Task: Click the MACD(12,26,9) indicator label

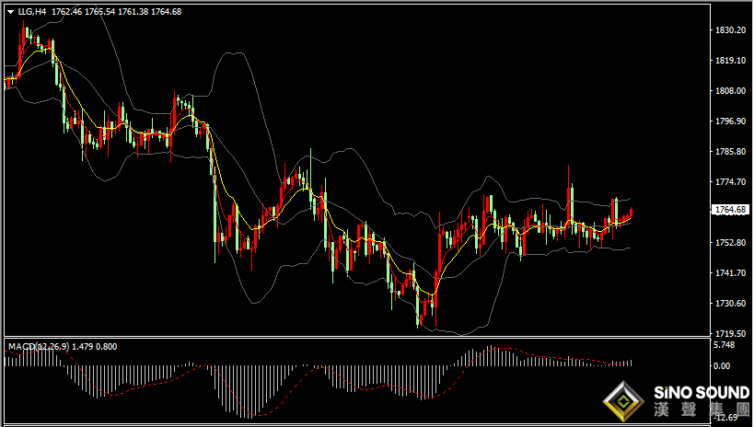Action: (x=39, y=347)
